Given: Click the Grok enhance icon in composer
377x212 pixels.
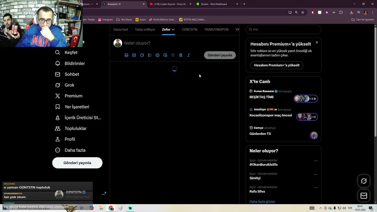Looking at the screenshot, I should coord(142,55).
